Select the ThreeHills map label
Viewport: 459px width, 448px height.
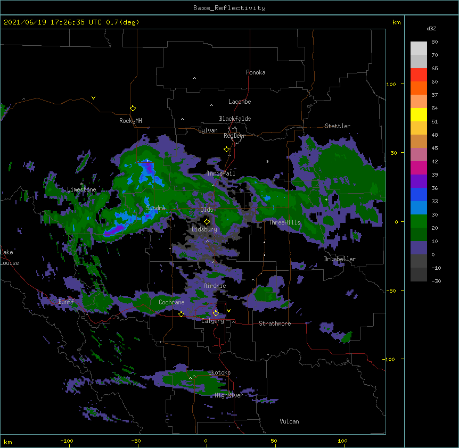pos(284,222)
